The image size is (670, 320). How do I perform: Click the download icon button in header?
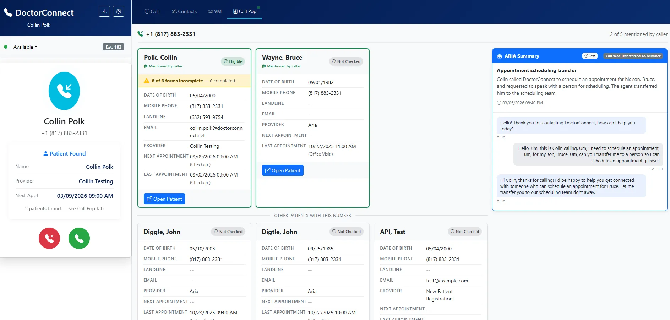pyautogui.click(x=104, y=11)
